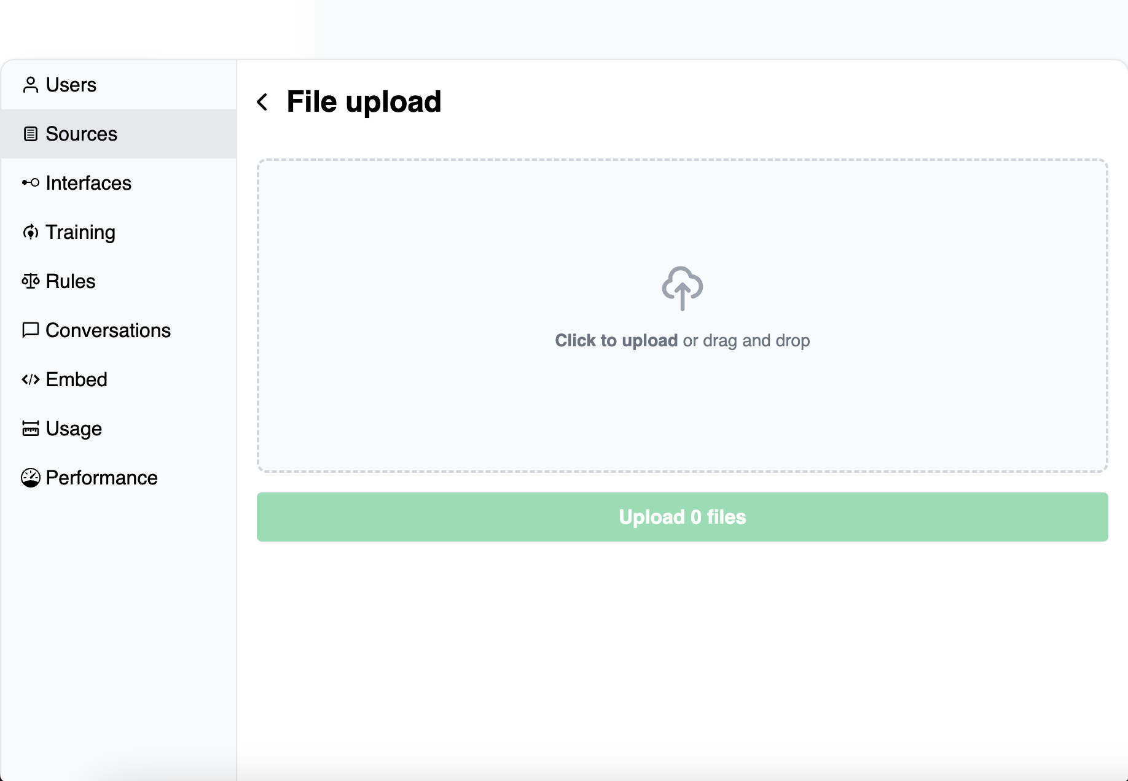Click the 'Click to upload' text
1128x781 pixels.
pos(616,340)
